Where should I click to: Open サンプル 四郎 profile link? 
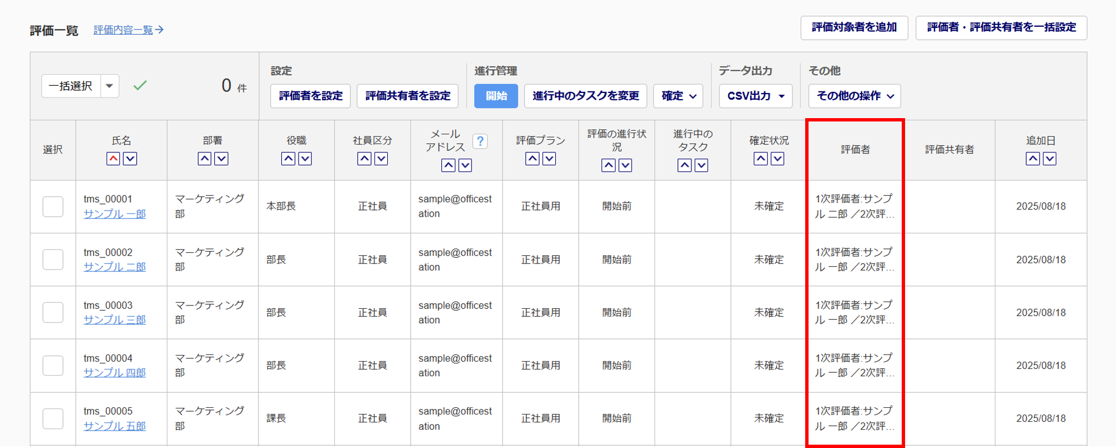(114, 373)
